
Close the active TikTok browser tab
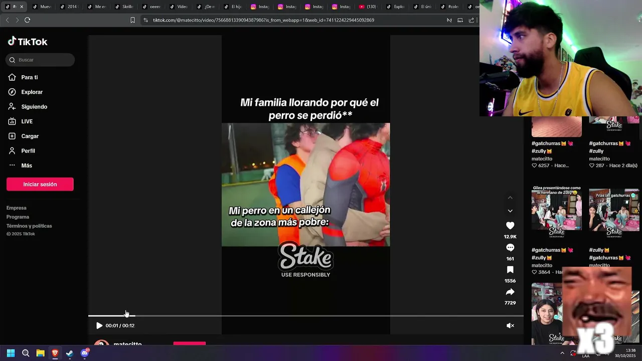[x=22, y=7]
